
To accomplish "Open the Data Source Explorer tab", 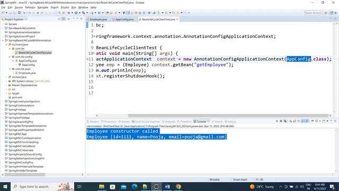I will click(146, 121).
